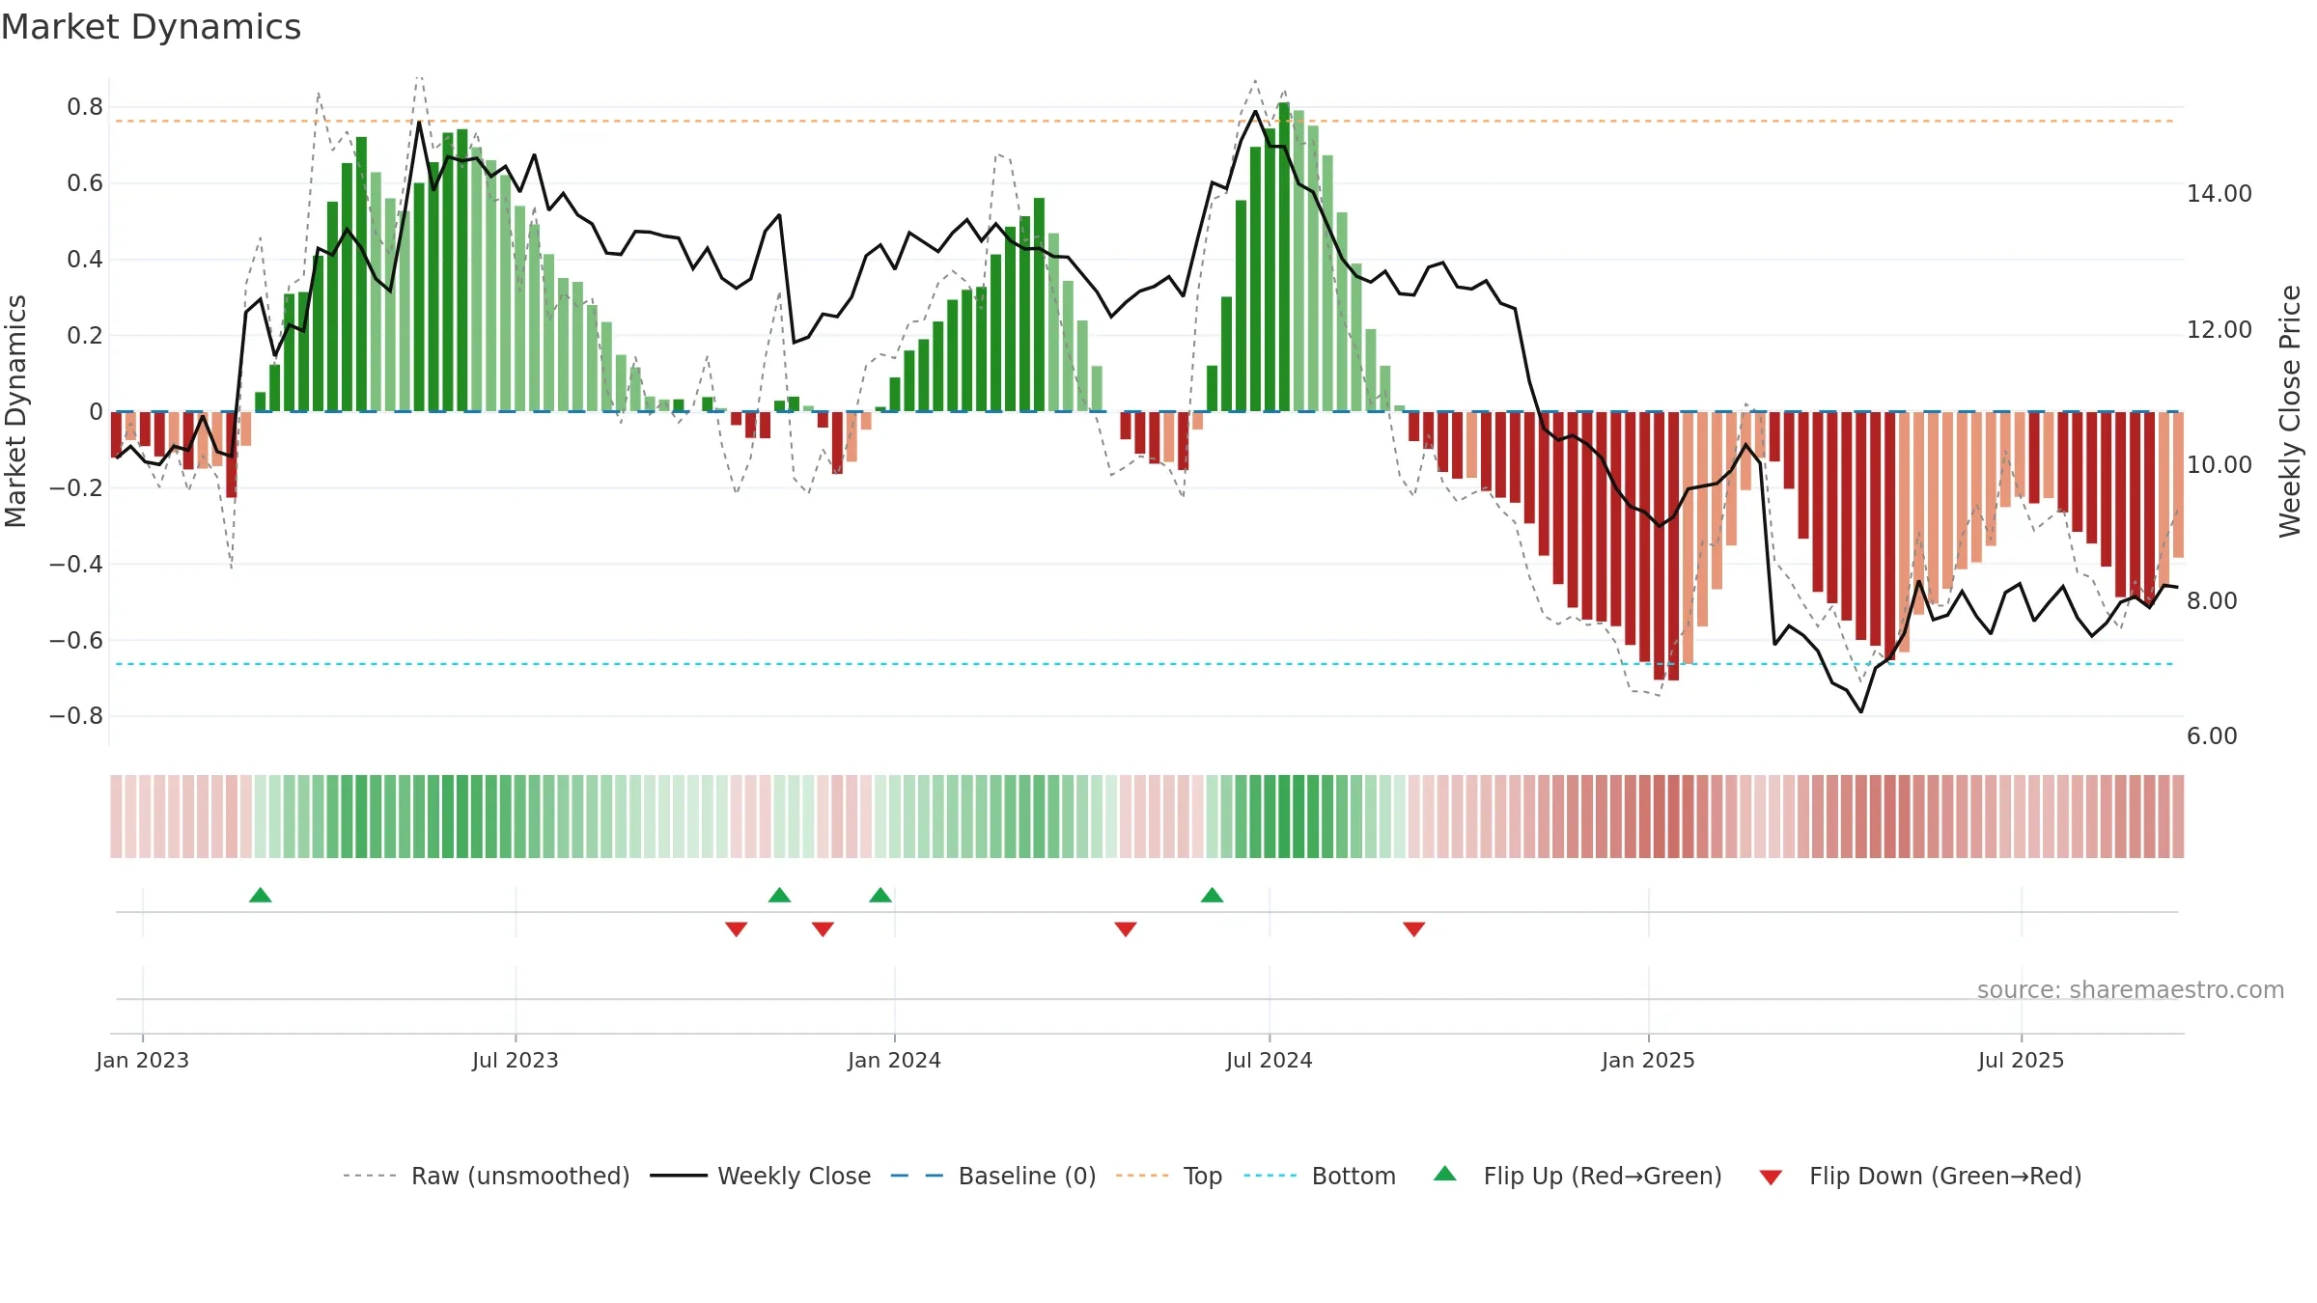Image resolution: width=2317 pixels, height=1303 pixels.
Task: Click the green flip-up marker before Jul 2024
Action: tap(1213, 895)
